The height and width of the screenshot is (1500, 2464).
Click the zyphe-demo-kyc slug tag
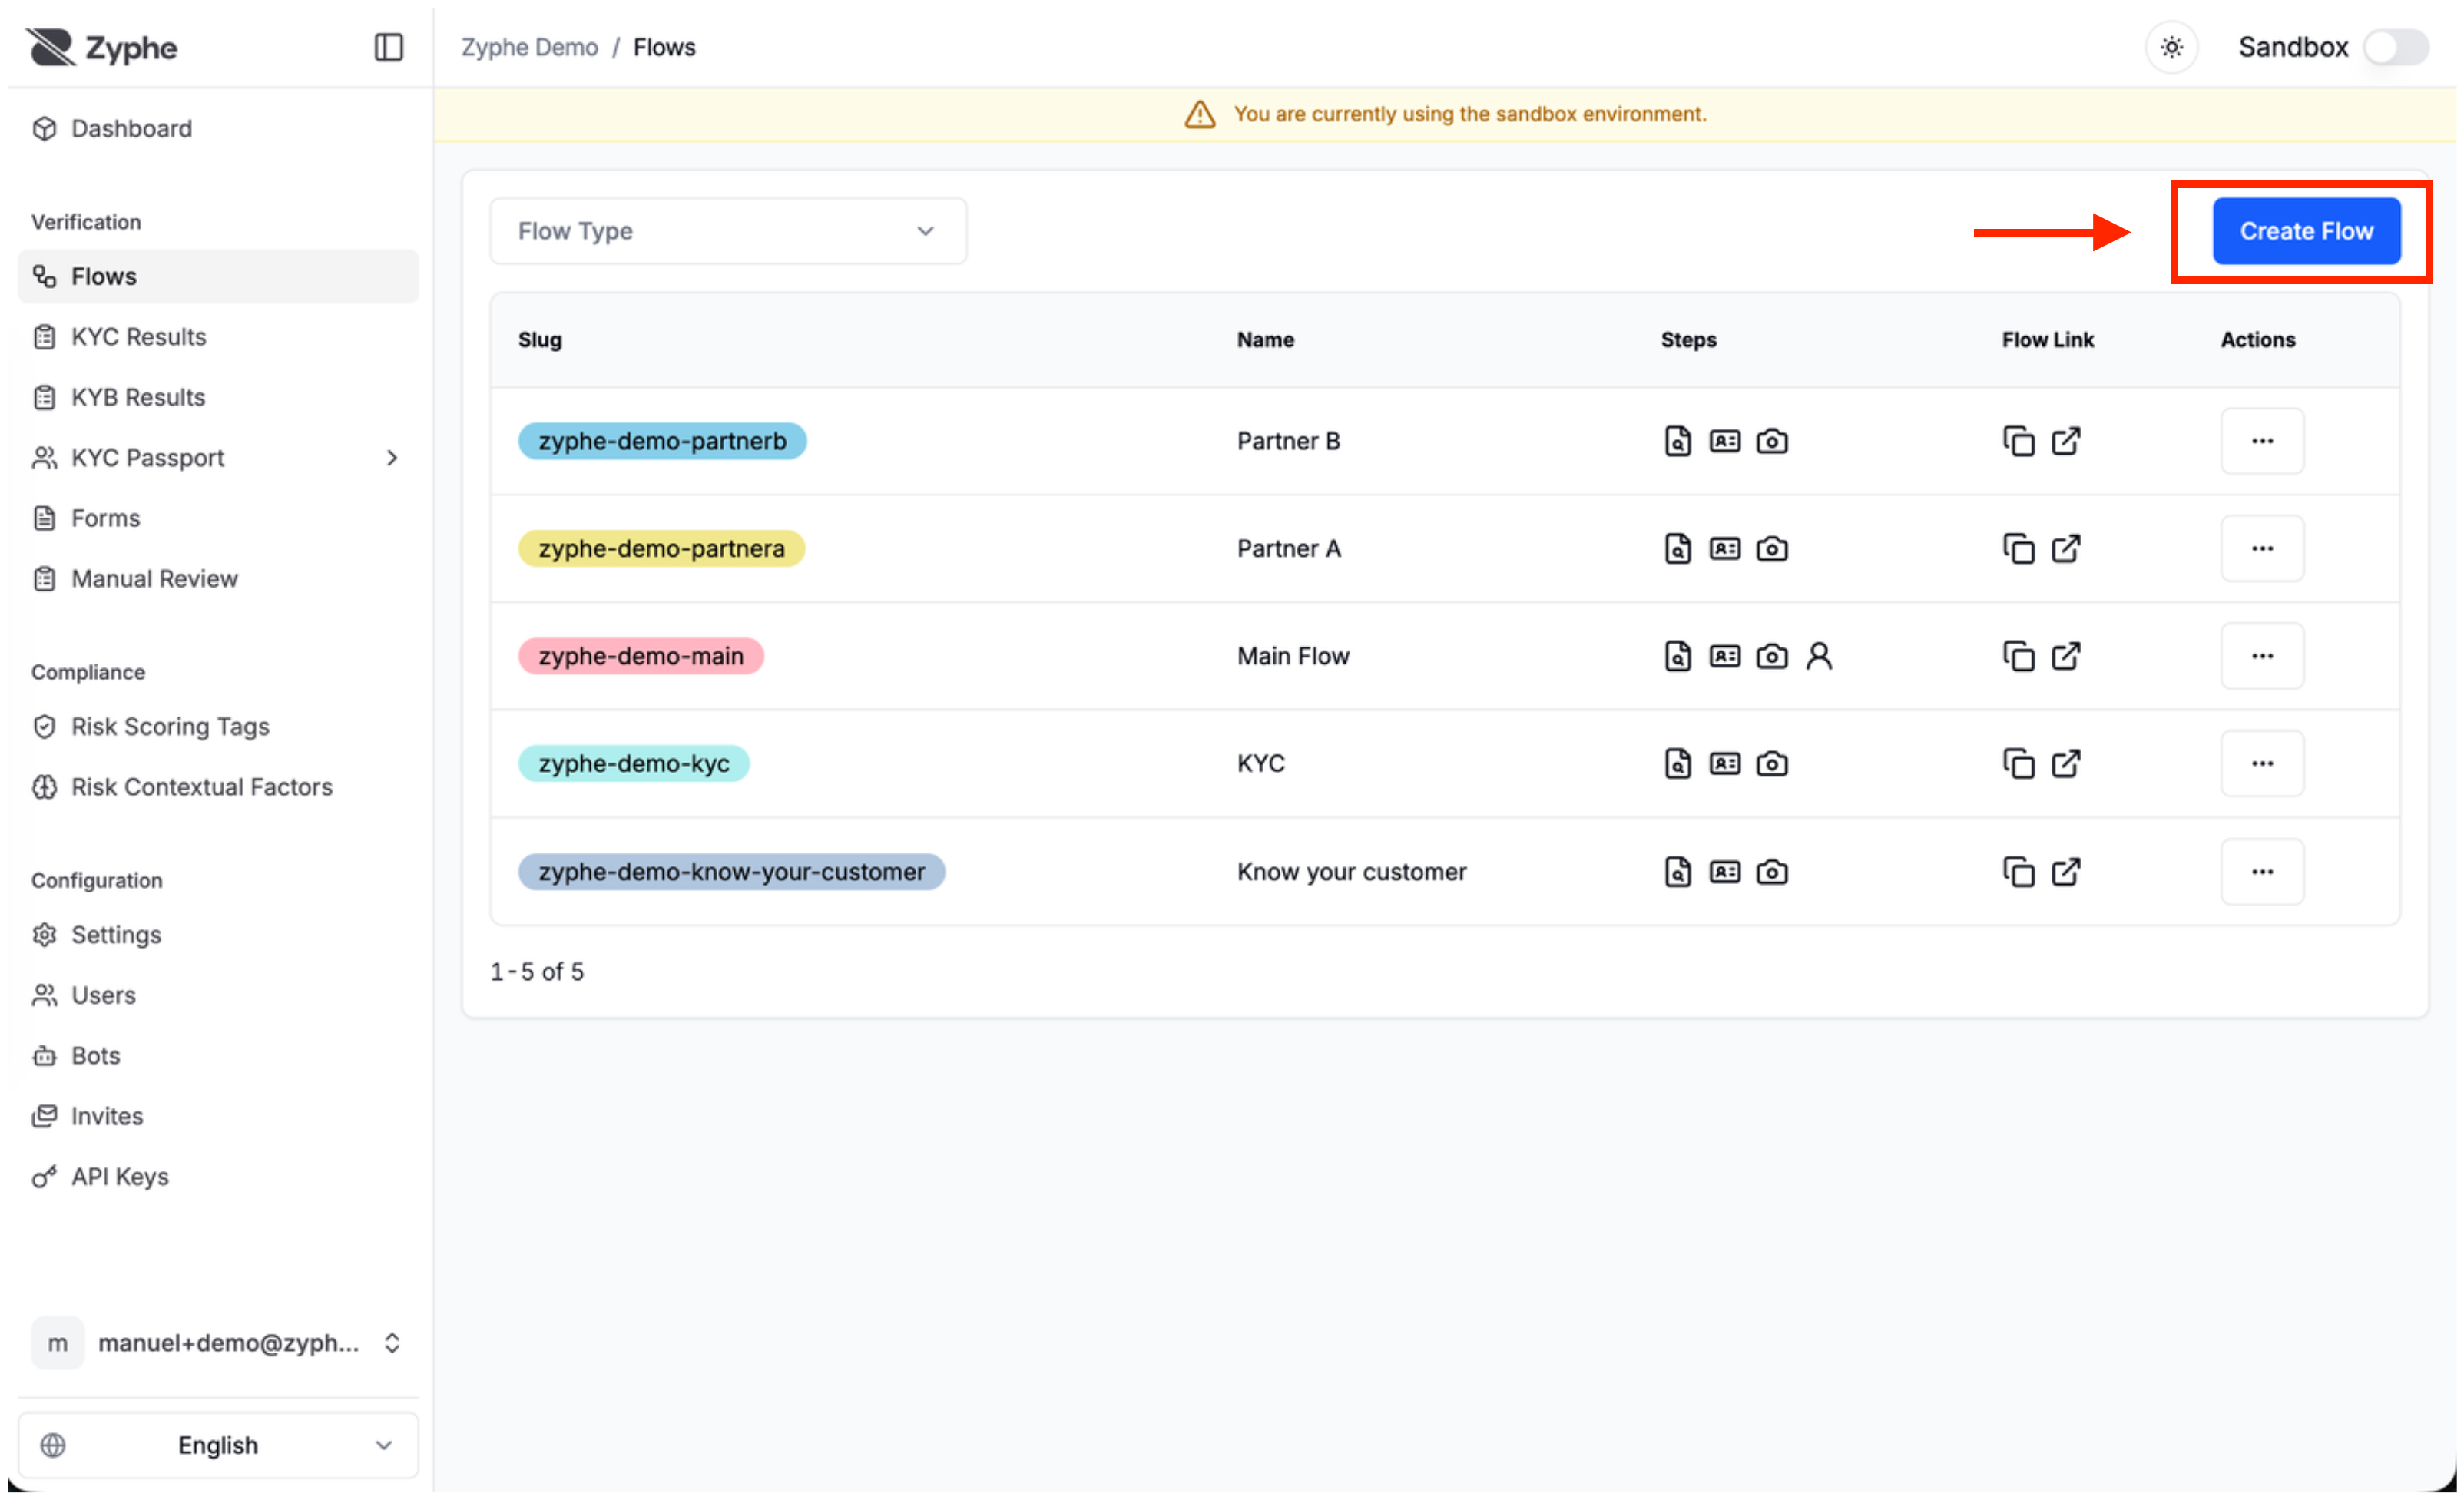(634, 763)
